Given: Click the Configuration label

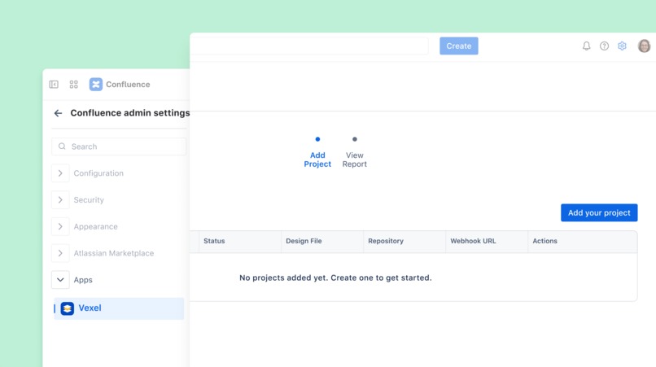Looking at the screenshot, I should (x=98, y=173).
